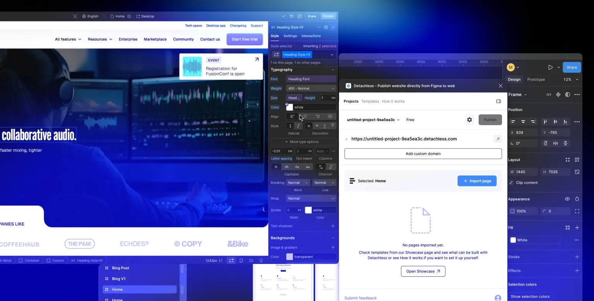The image size is (594, 301).
Task: Flip horizontal in Figma Position section
Action: (x=555, y=143)
